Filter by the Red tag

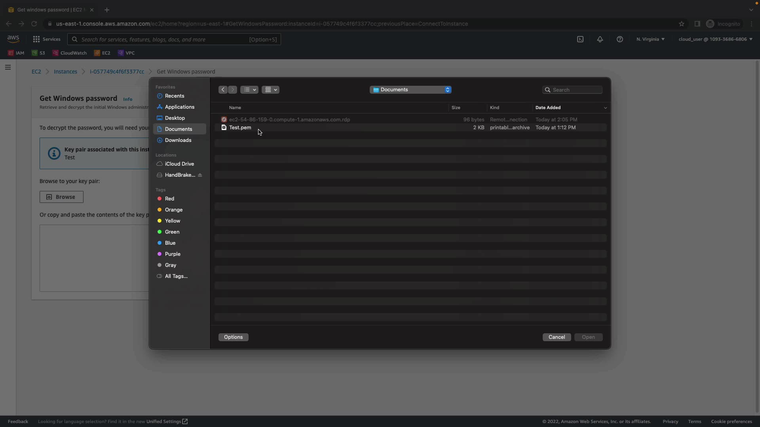click(169, 199)
